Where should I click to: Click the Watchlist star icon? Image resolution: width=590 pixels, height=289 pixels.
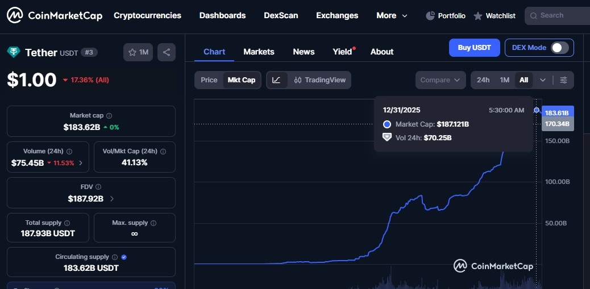tap(478, 16)
